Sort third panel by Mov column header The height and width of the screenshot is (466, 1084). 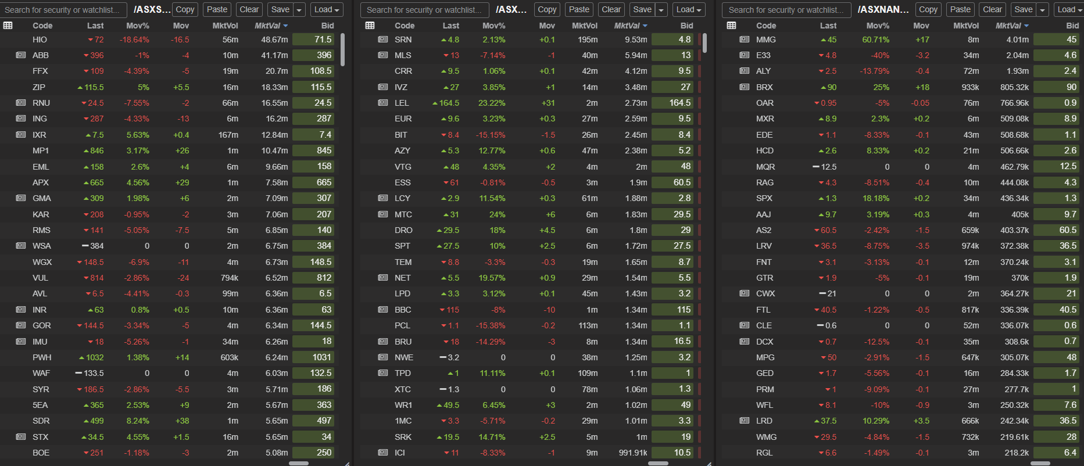[921, 26]
